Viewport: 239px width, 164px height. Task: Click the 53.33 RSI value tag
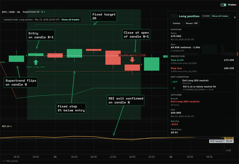[229, 138]
